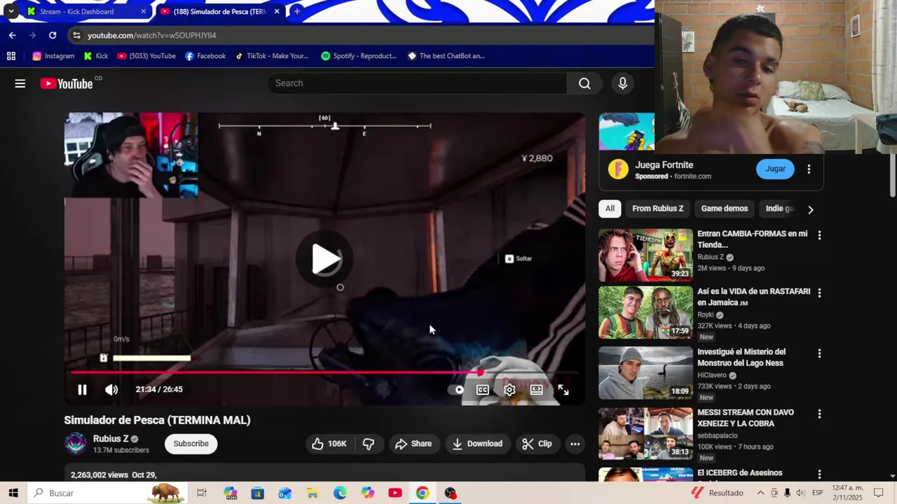Open options for El ICEBERG de Asesinos video
The width and height of the screenshot is (897, 504).
point(819,475)
